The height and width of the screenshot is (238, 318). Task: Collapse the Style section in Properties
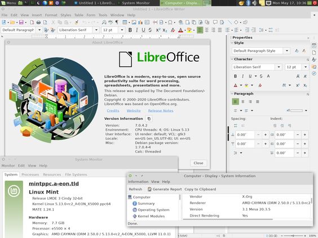[x=232, y=43]
